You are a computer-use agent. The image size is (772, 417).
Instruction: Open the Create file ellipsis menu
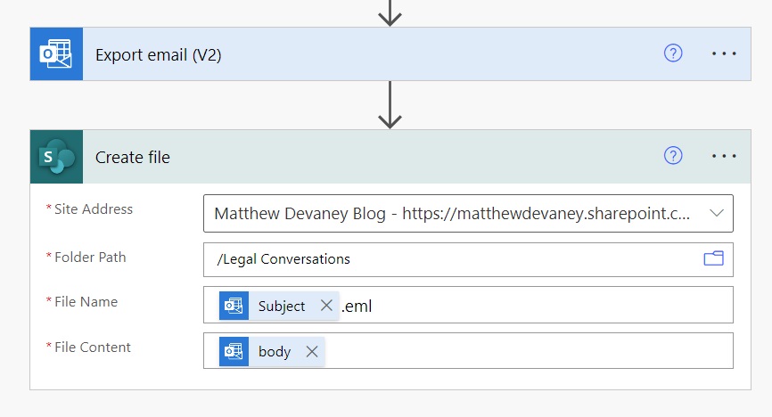(x=724, y=156)
